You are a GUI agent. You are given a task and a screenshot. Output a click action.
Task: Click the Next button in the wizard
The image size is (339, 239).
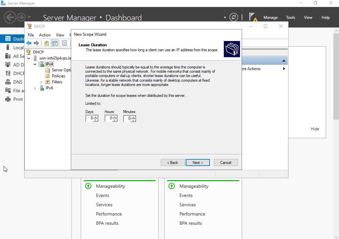(x=198, y=162)
